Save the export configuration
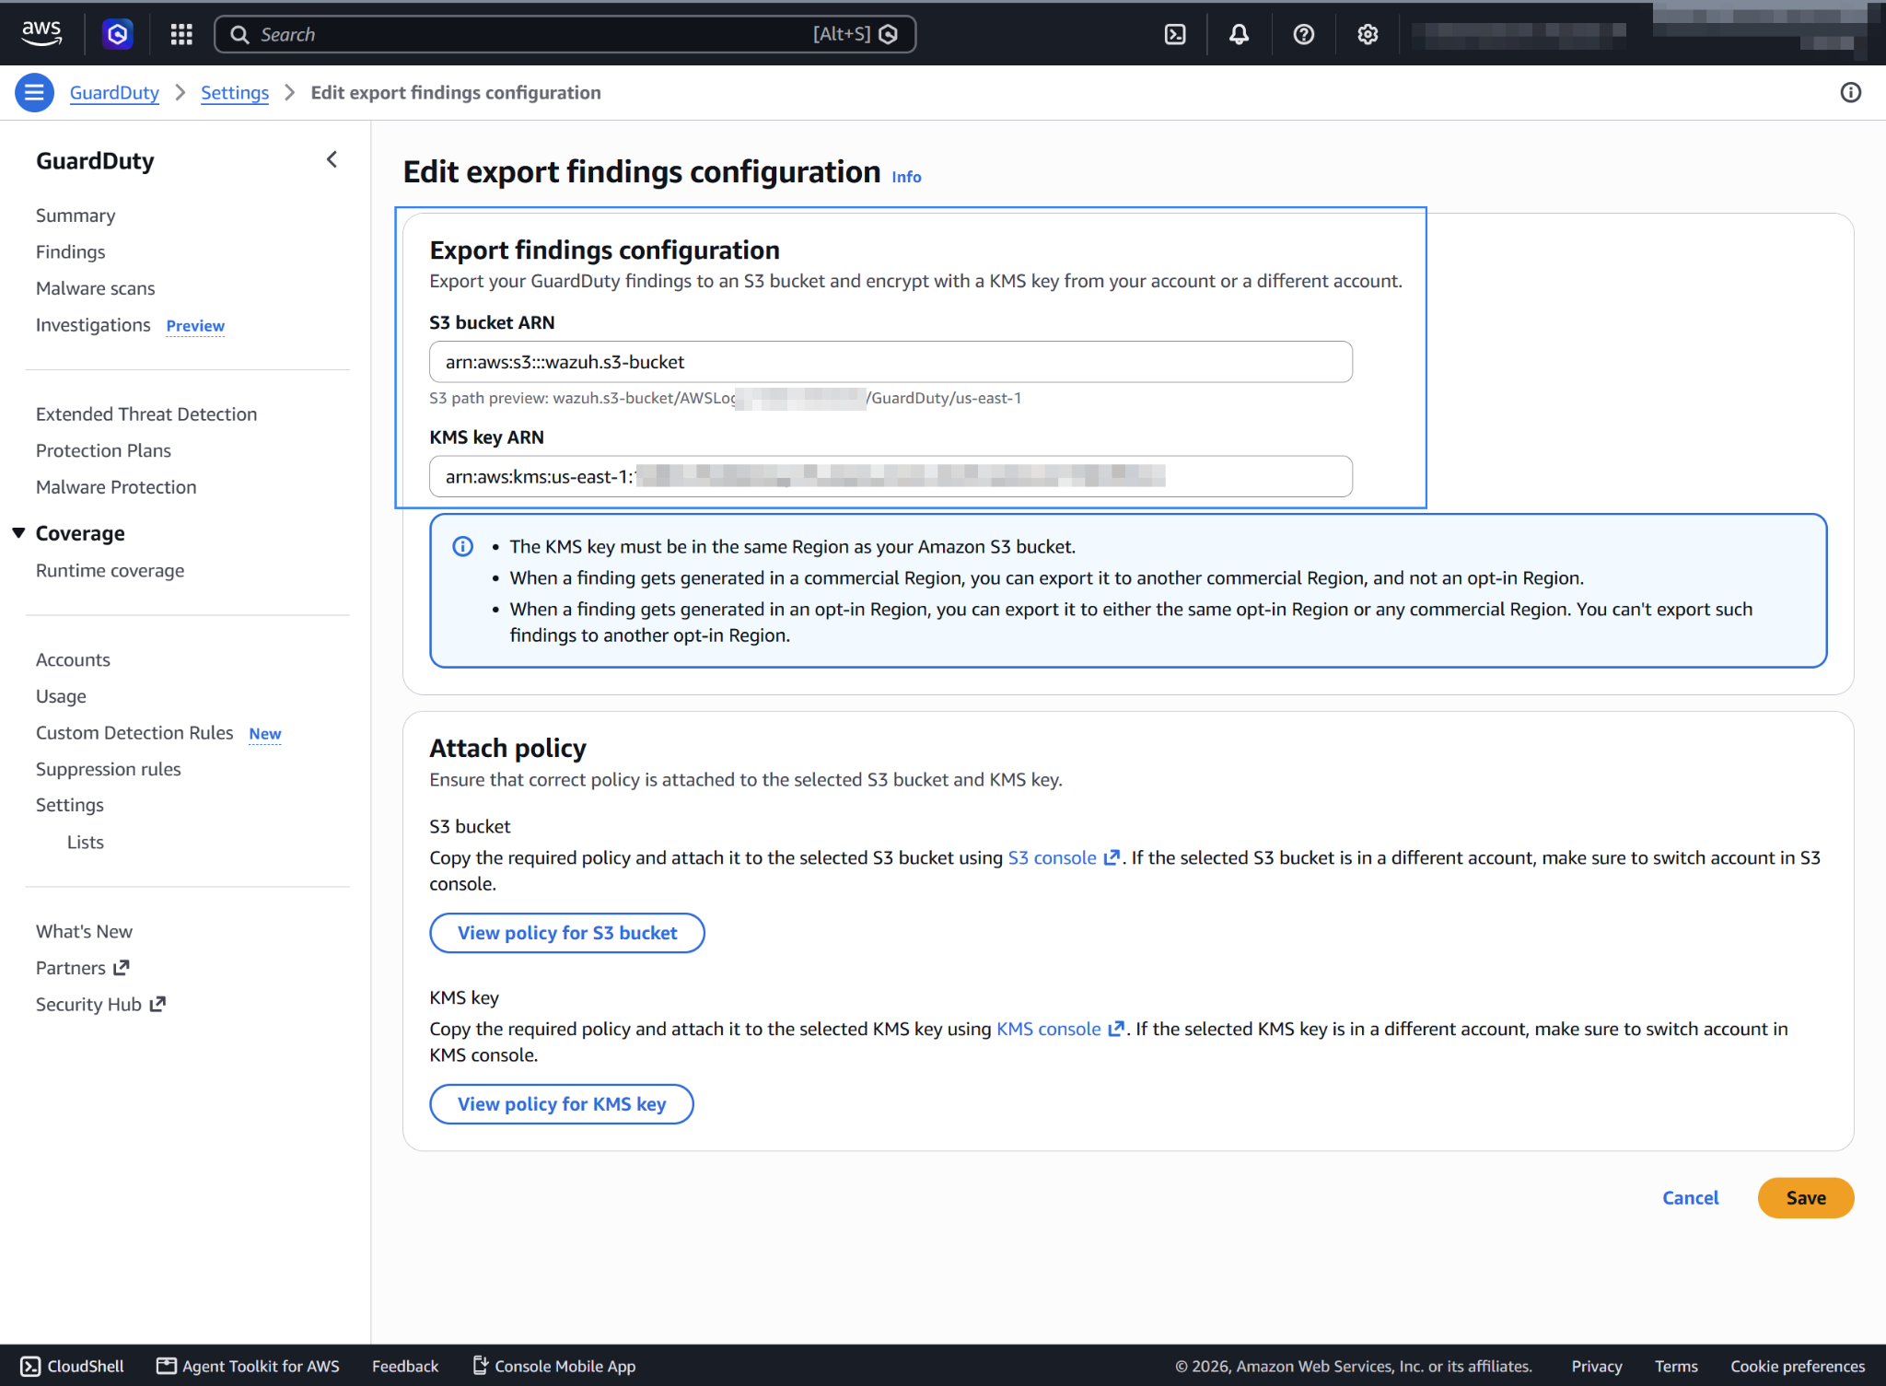1886x1386 pixels. (x=1806, y=1198)
